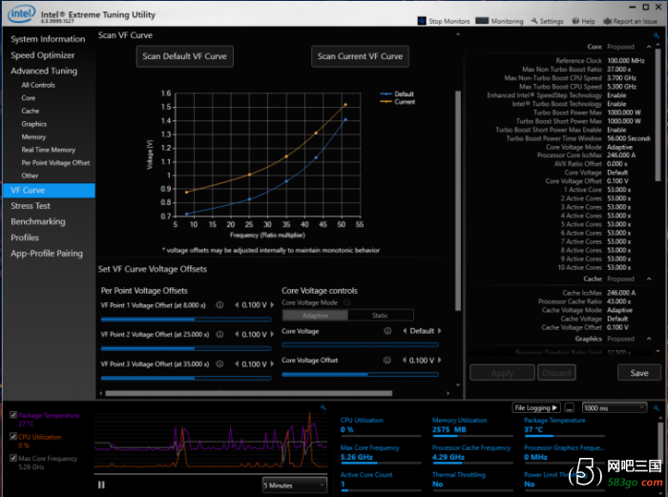Select Real Time Memory sub-item

coord(49,150)
